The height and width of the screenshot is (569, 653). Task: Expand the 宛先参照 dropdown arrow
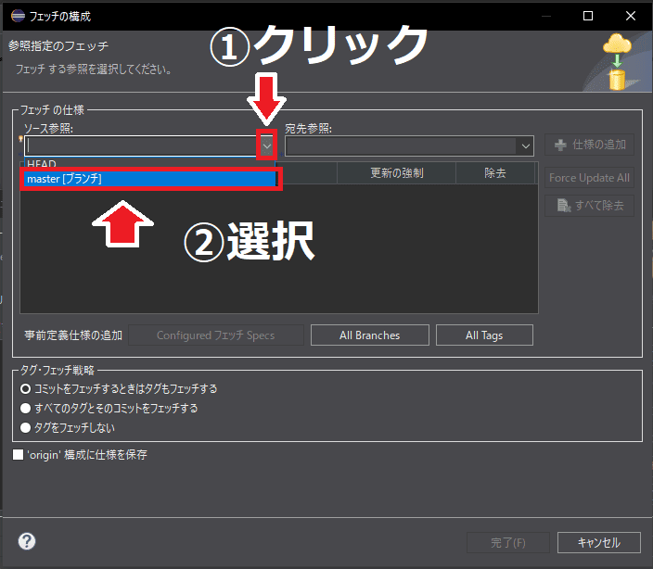point(526,145)
